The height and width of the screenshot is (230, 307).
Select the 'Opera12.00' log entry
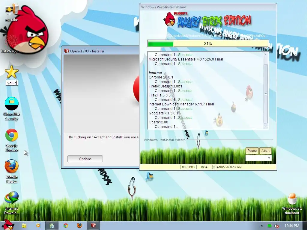(x=158, y=122)
